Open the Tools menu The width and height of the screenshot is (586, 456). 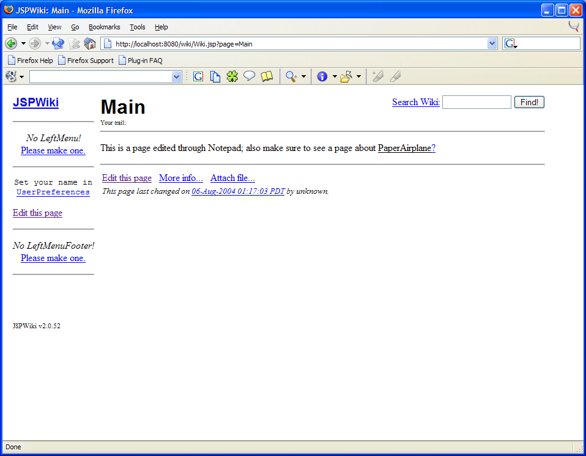(137, 27)
